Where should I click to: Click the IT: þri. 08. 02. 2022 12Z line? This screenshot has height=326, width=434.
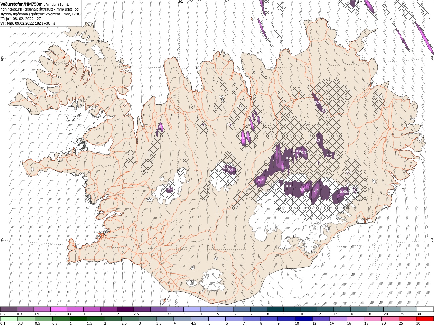21,19
